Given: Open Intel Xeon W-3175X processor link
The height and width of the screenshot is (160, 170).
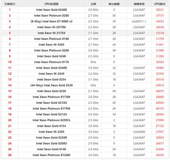Looking at the screenshot, I should 51,33.
